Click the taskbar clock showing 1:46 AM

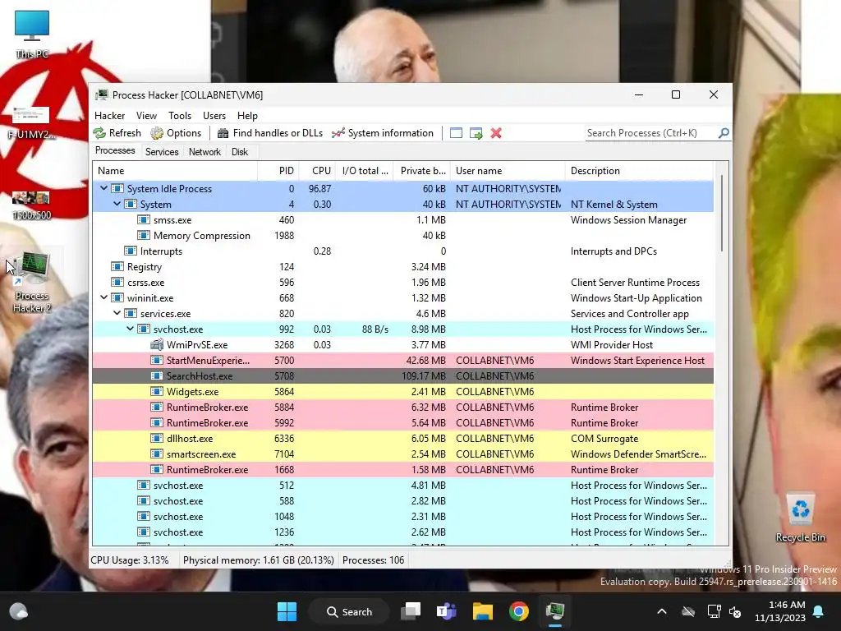[780, 611]
